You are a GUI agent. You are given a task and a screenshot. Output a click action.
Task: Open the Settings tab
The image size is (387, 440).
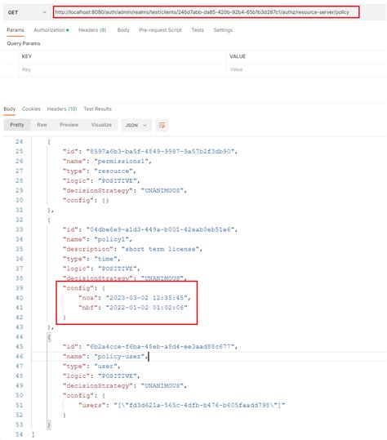click(x=223, y=30)
